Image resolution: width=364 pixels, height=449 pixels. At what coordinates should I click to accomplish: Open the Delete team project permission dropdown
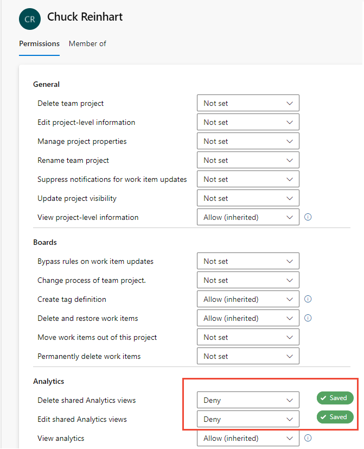(247, 103)
